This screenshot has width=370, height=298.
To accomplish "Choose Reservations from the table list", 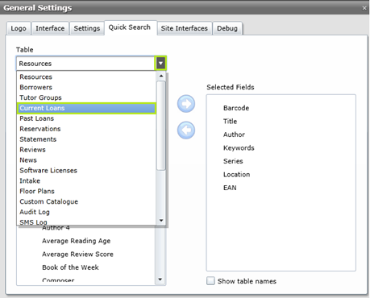I will 86,129.
